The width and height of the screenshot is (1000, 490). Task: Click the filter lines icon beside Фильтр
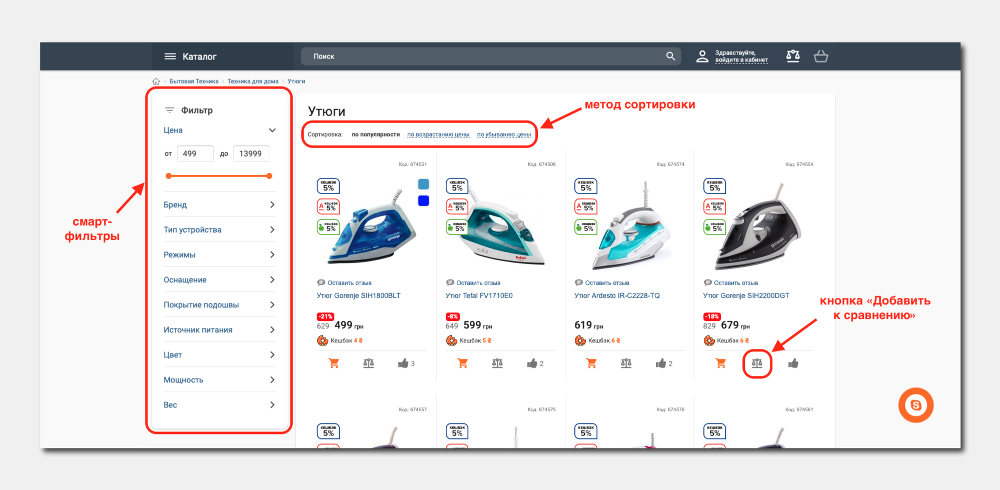(170, 110)
